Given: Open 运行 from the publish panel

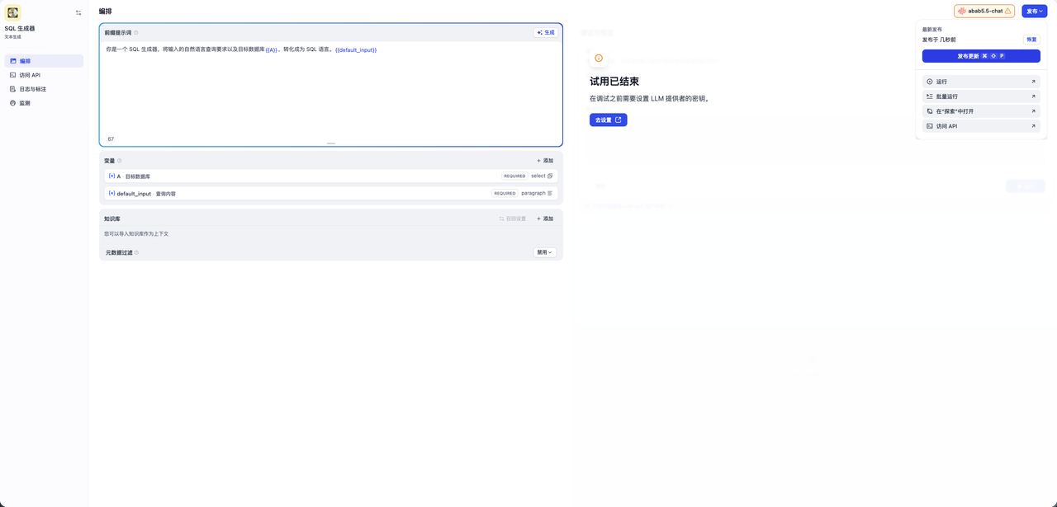Looking at the screenshot, I should [x=981, y=82].
